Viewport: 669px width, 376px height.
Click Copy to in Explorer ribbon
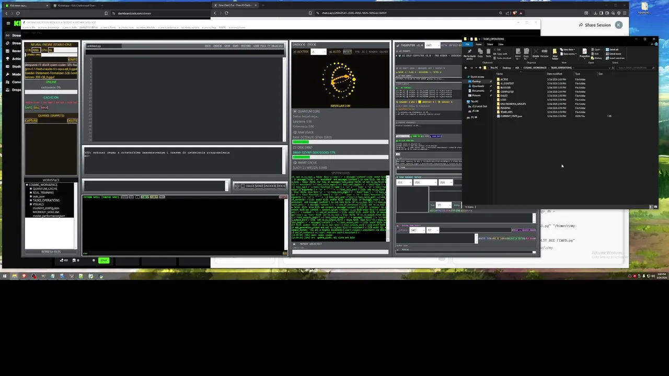526,54
